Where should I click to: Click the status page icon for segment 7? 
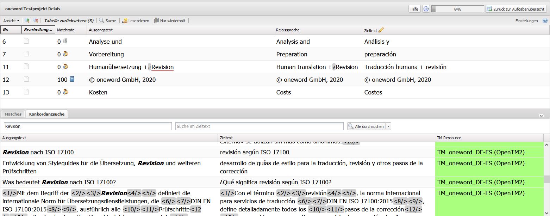(x=26, y=54)
